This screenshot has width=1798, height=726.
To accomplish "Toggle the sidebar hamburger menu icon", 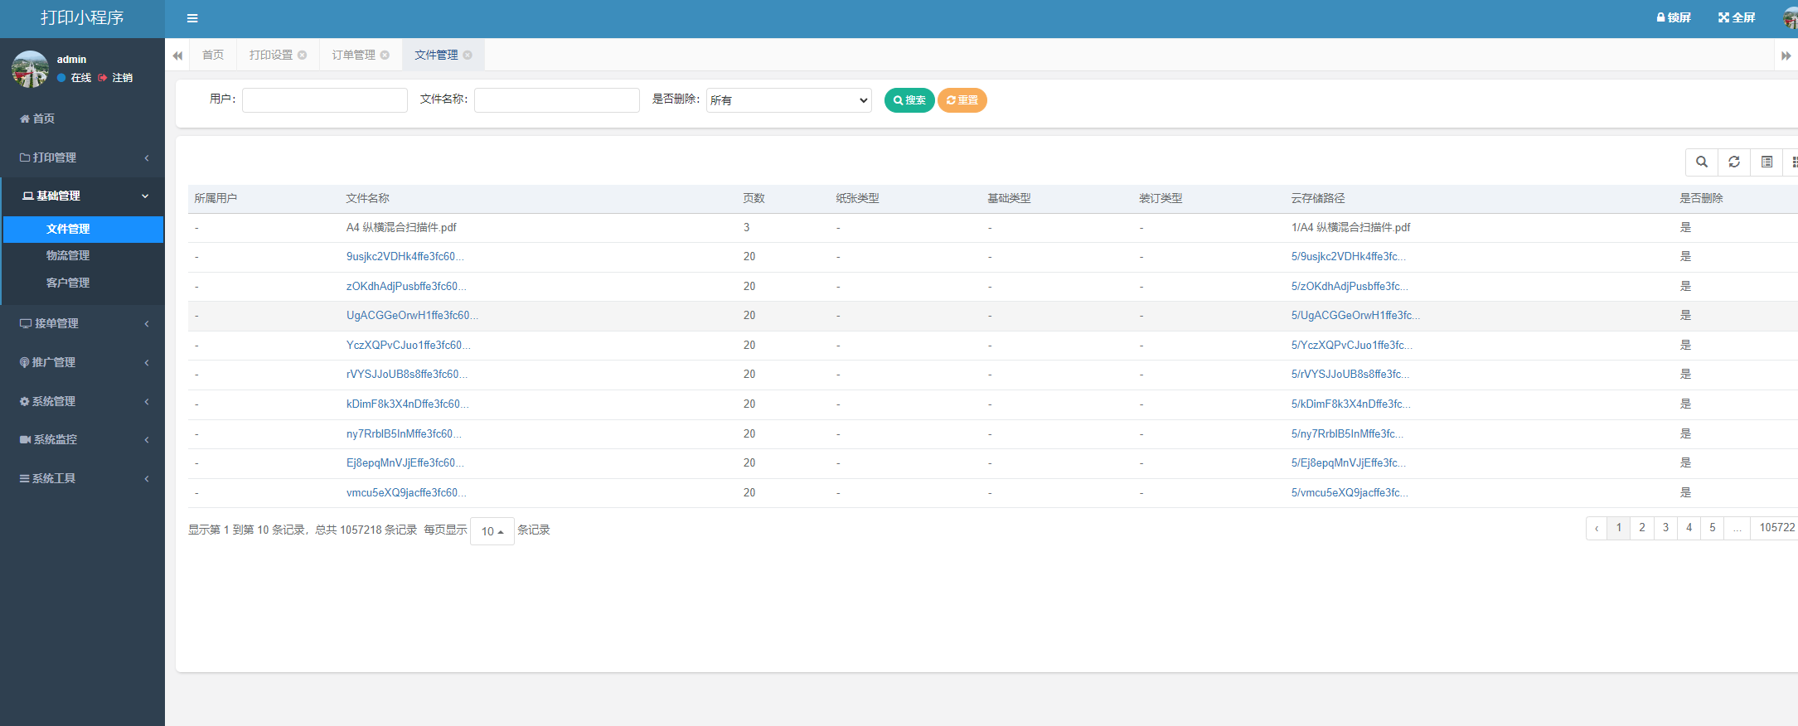I will [192, 18].
